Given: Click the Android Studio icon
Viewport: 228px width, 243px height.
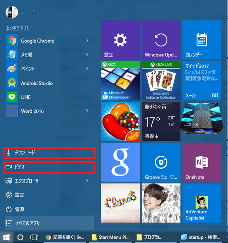Looking at the screenshot, I should coord(12,83).
